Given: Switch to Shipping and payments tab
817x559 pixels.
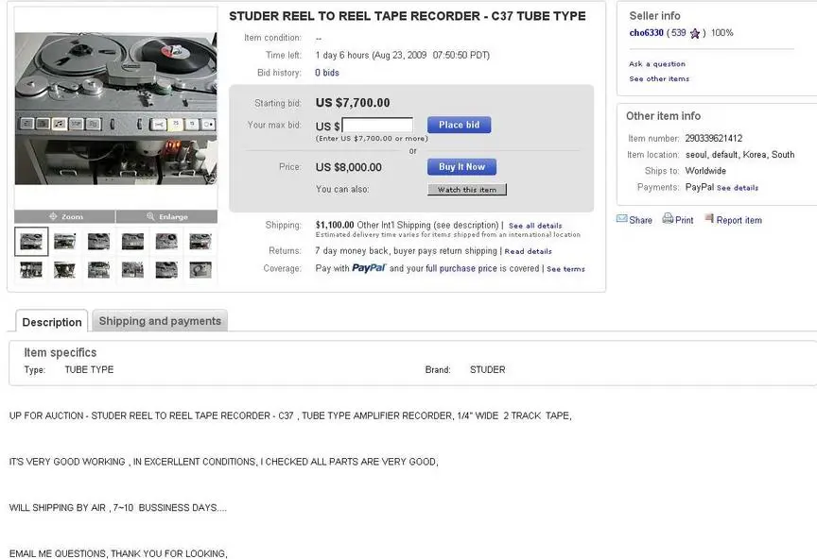Looking at the screenshot, I should [x=160, y=321].
